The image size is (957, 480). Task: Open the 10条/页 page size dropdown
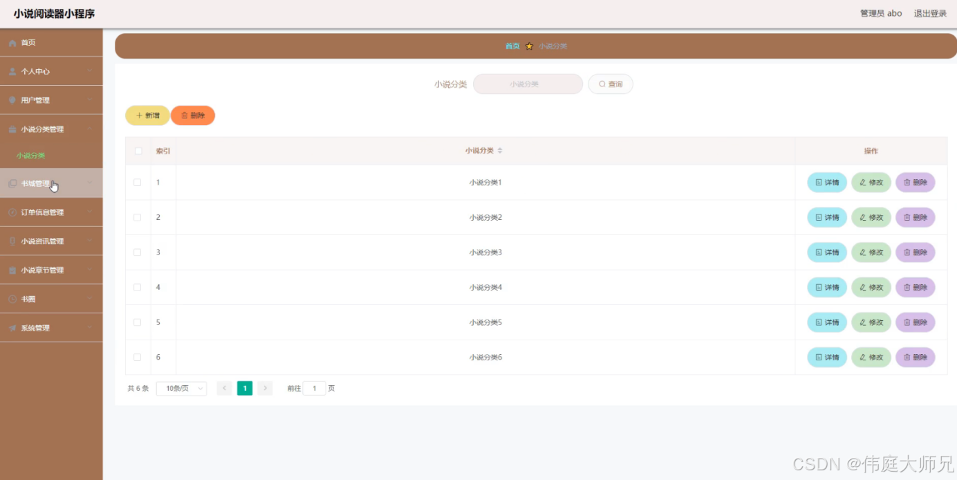coord(181,389)
